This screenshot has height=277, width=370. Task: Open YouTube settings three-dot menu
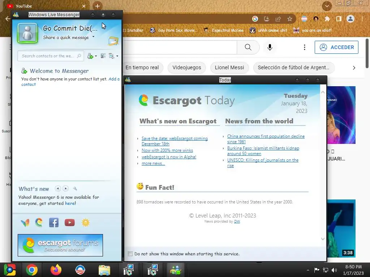point(304,47)
